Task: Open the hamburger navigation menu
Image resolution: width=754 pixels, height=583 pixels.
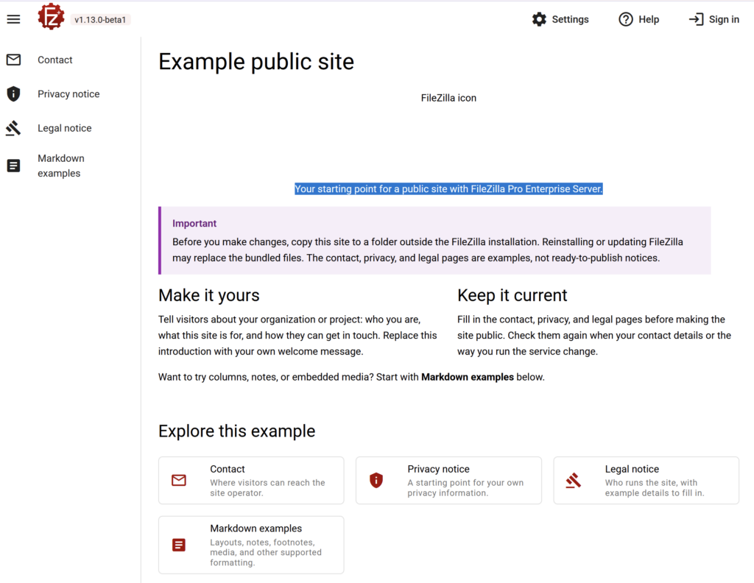Action: click(13, 19)
